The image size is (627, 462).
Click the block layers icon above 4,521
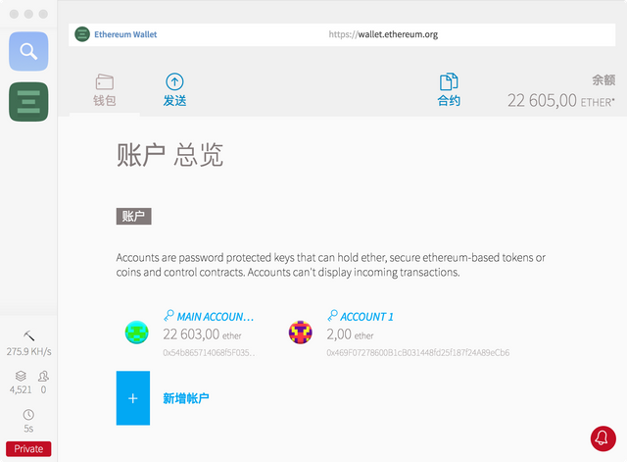coord(21,376)
